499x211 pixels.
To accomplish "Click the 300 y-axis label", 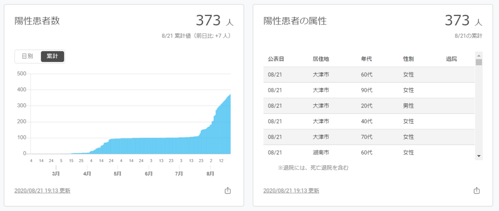I will [22, 106].
